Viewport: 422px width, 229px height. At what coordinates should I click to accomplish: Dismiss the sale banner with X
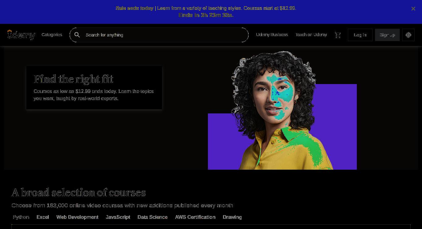pos(413,9)
